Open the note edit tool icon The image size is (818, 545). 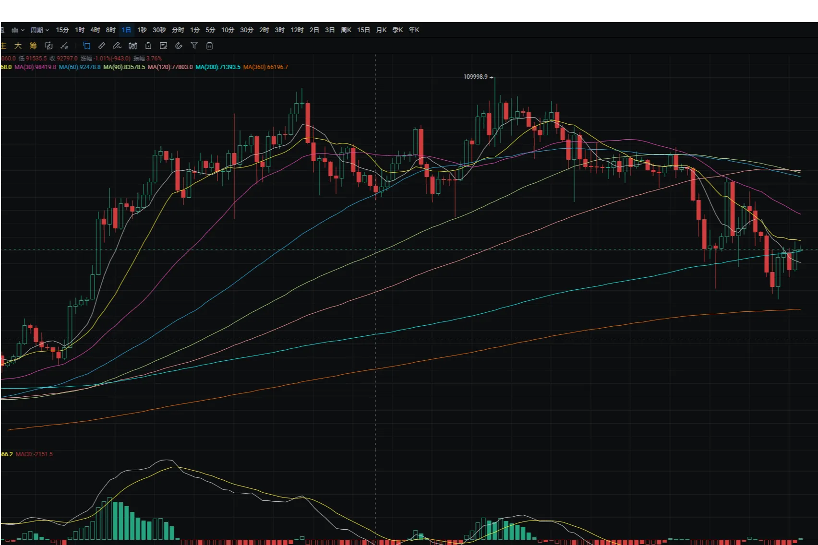[164, 46]
